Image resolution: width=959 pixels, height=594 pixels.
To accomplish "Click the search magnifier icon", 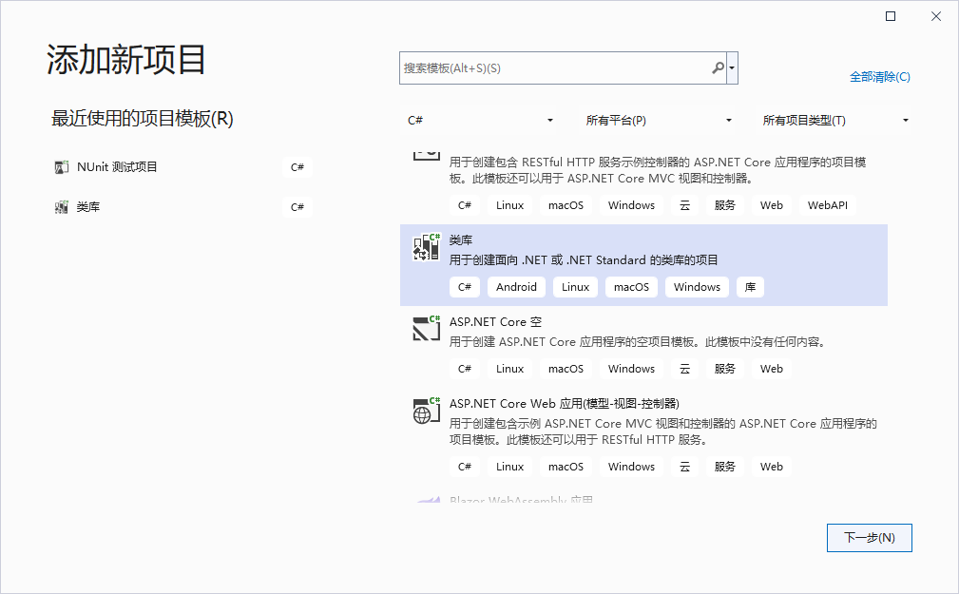I will point(718,67).
